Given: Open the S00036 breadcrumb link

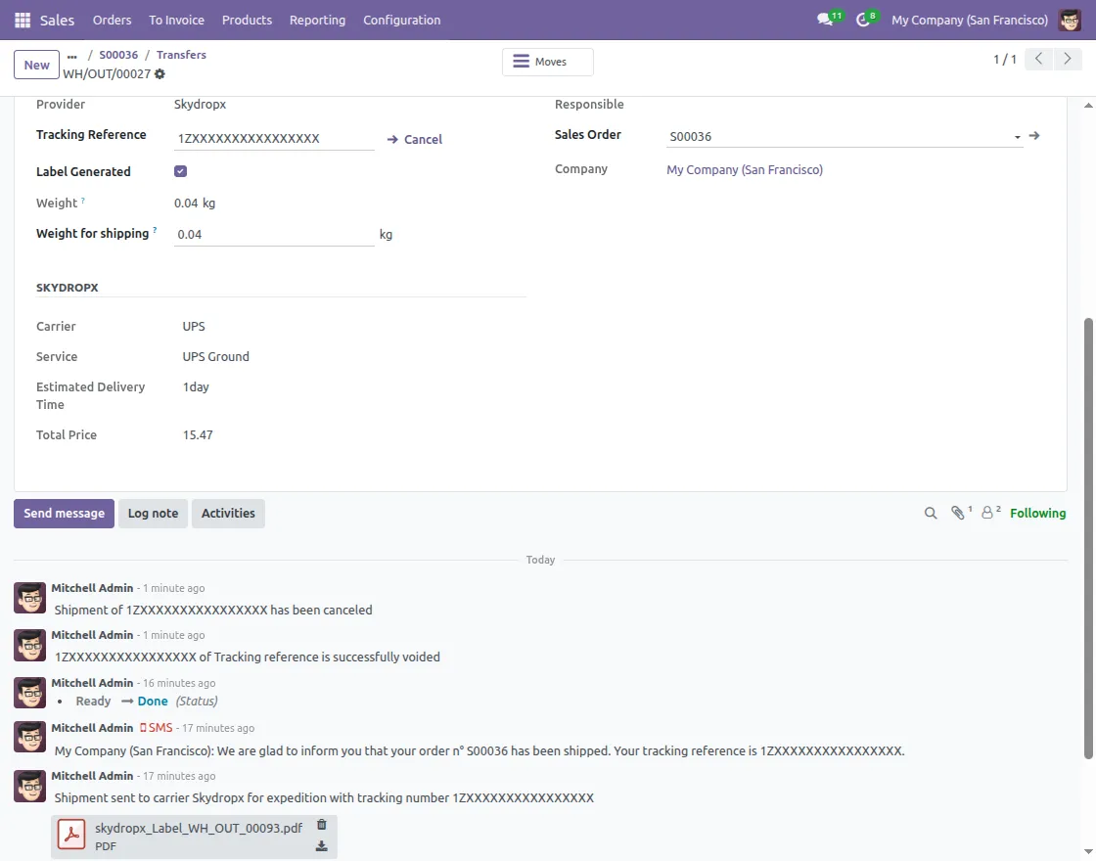Looking at the screenshot, I should [x=118, y=55].
